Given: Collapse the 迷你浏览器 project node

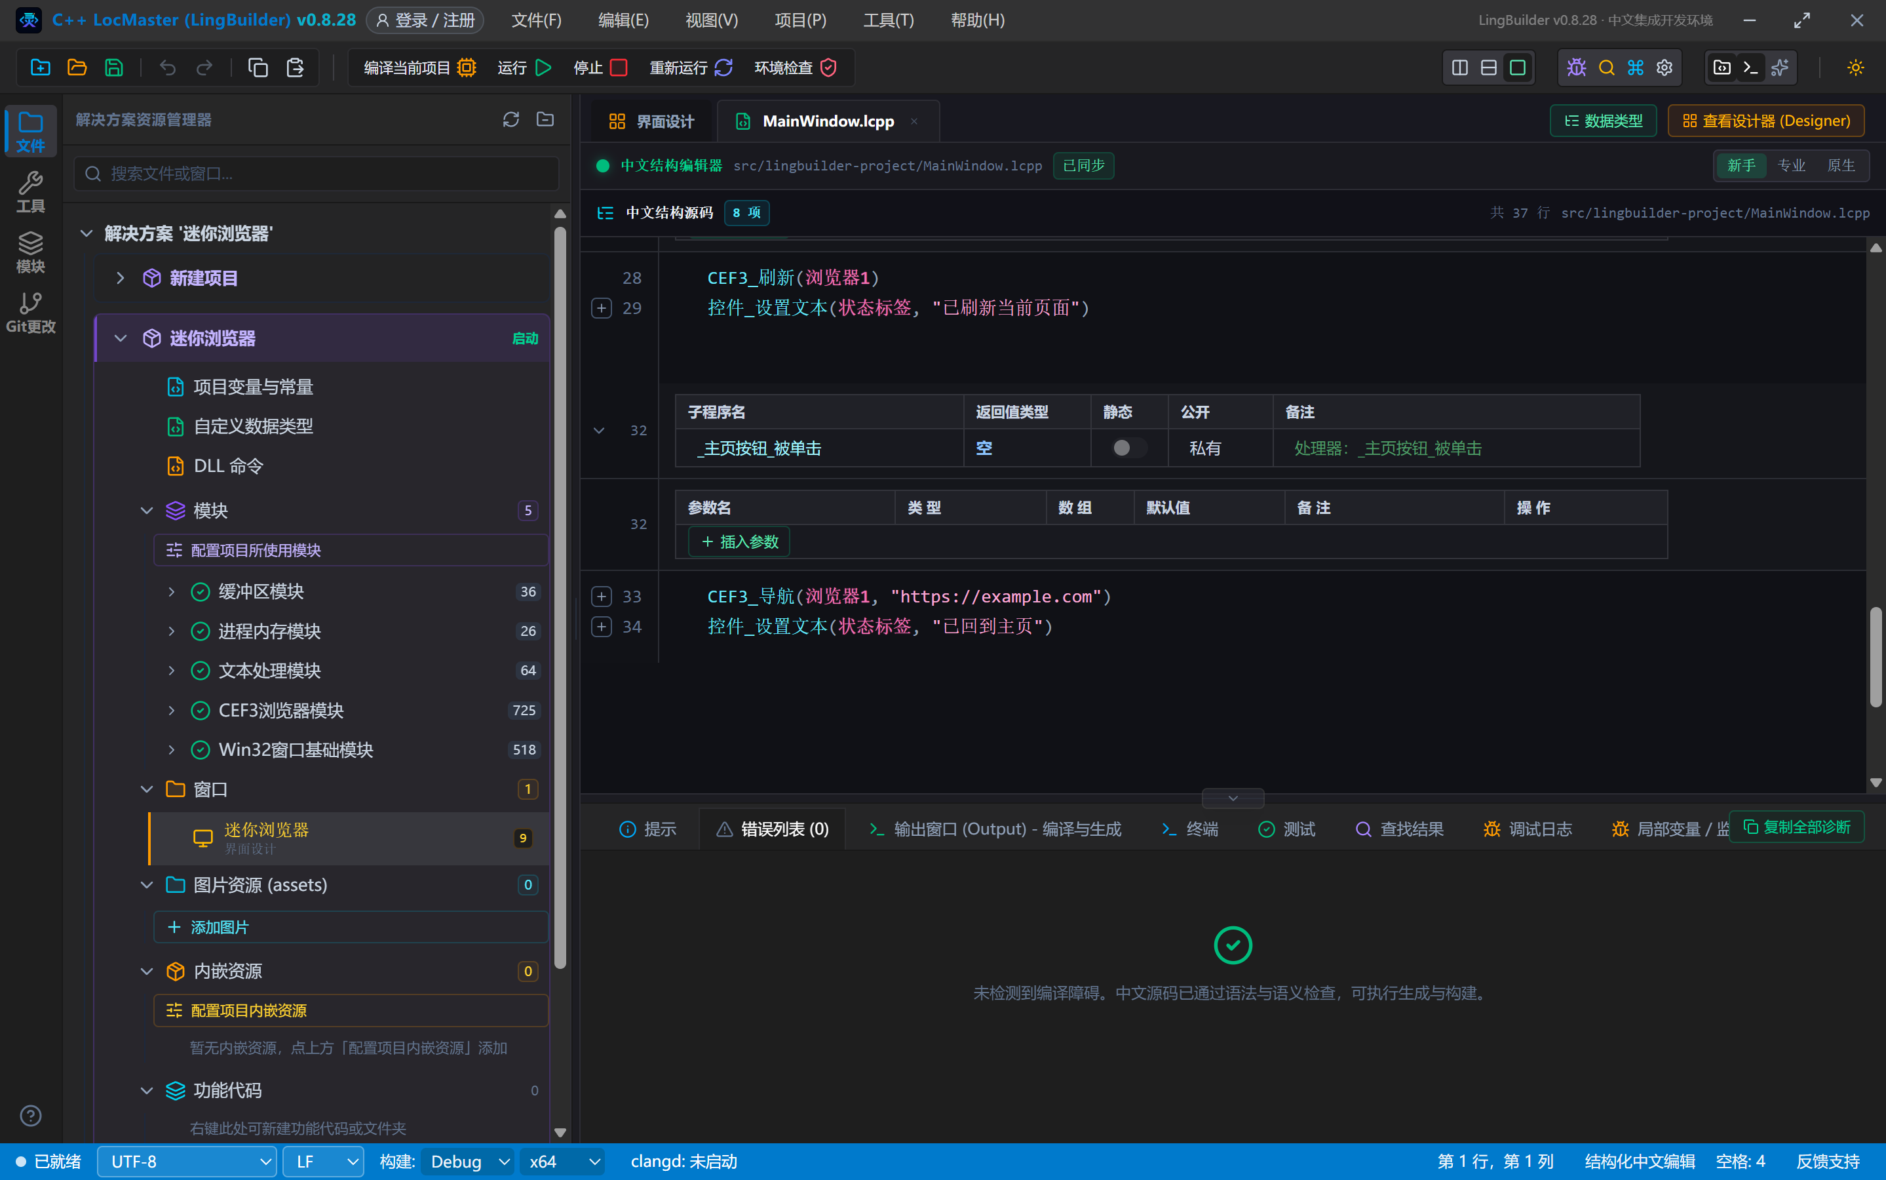Looking at the screenshot, I should pos(120,338).
